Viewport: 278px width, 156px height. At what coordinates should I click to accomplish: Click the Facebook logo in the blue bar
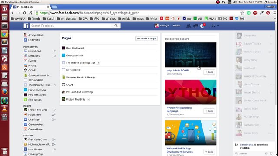pyautogui.click(x=26, y=26)
